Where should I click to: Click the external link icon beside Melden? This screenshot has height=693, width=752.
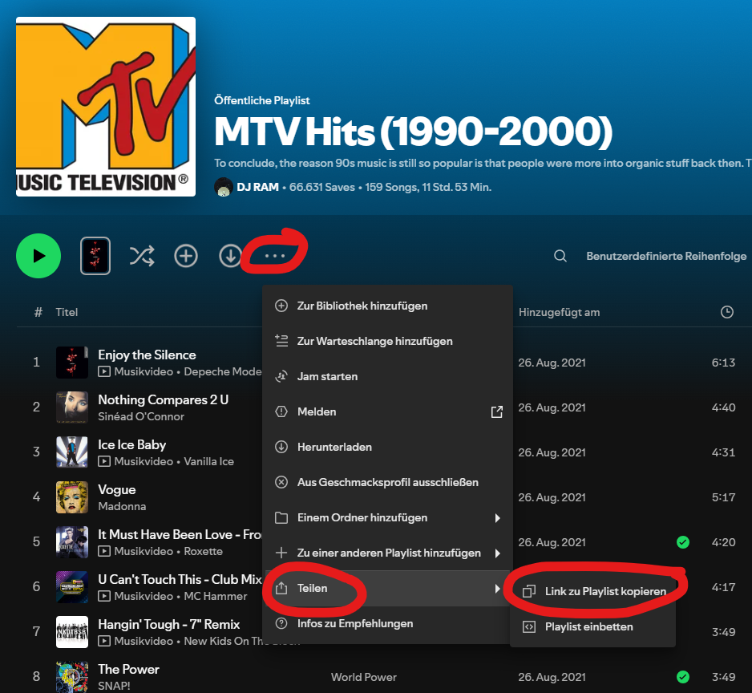(497, 411)
